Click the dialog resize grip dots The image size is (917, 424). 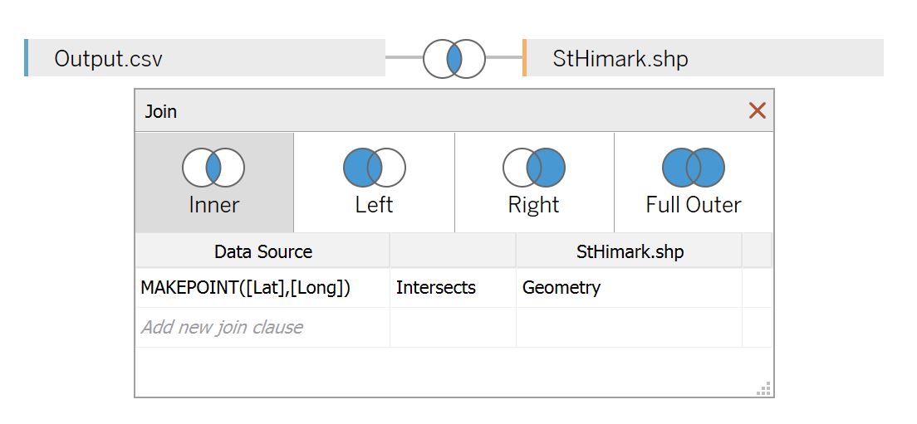point(764,388)
